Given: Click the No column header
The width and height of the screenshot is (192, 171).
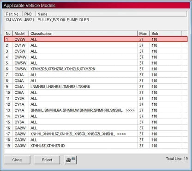Looking at the screenshot, I should pos(8,33).
